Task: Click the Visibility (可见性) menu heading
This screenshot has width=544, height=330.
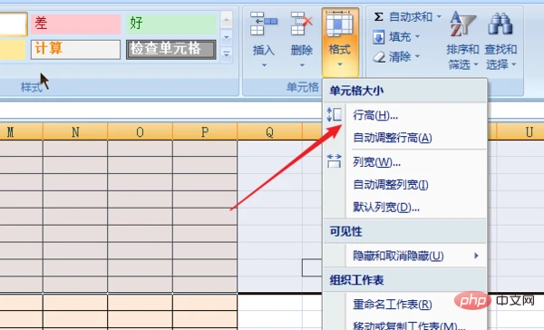Action: coord(345,231)
